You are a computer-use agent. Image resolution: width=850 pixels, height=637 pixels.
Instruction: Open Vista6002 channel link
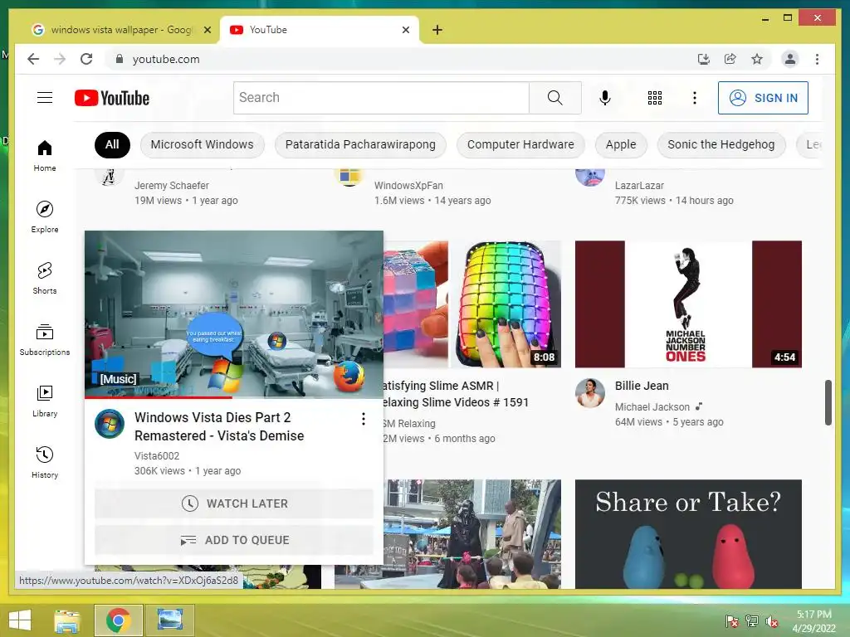(x=157, y=456)
